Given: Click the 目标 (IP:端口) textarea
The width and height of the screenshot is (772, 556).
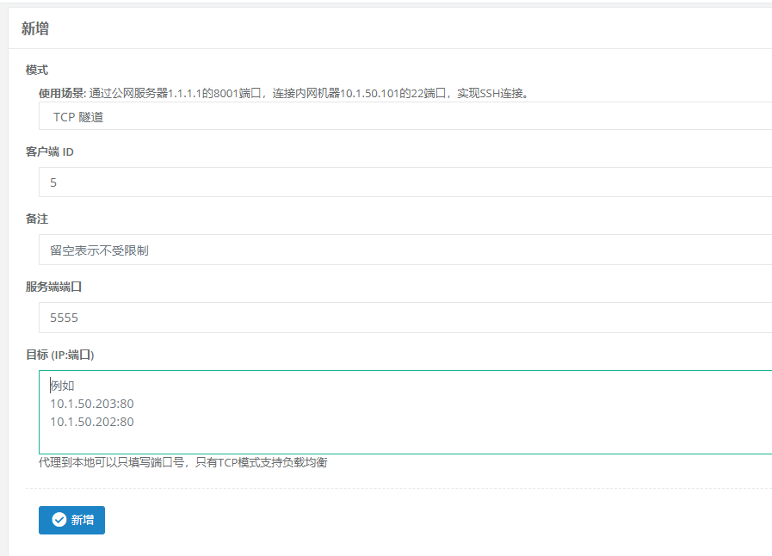Looking at the screenshot, I should click(405, 412).
